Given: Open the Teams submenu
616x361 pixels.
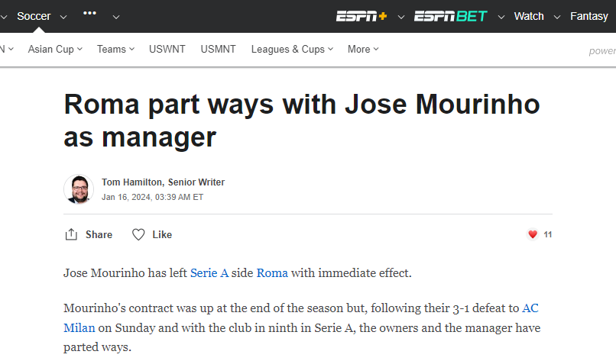Looking at the screenshot, I should click(115, 49).
